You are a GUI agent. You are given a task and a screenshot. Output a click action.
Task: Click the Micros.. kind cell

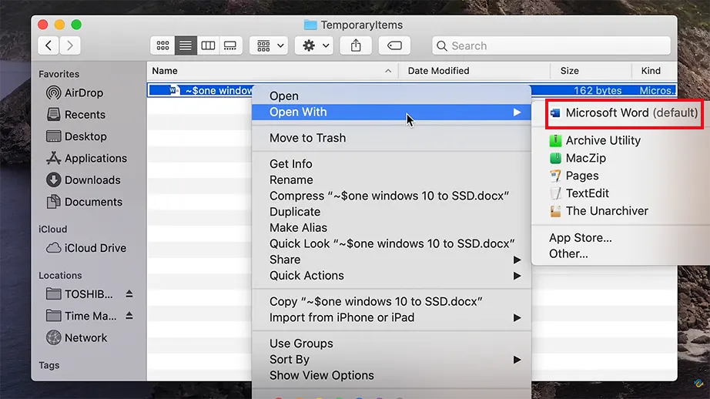(657, 91)
